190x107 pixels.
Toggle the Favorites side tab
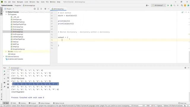[1, 97]
